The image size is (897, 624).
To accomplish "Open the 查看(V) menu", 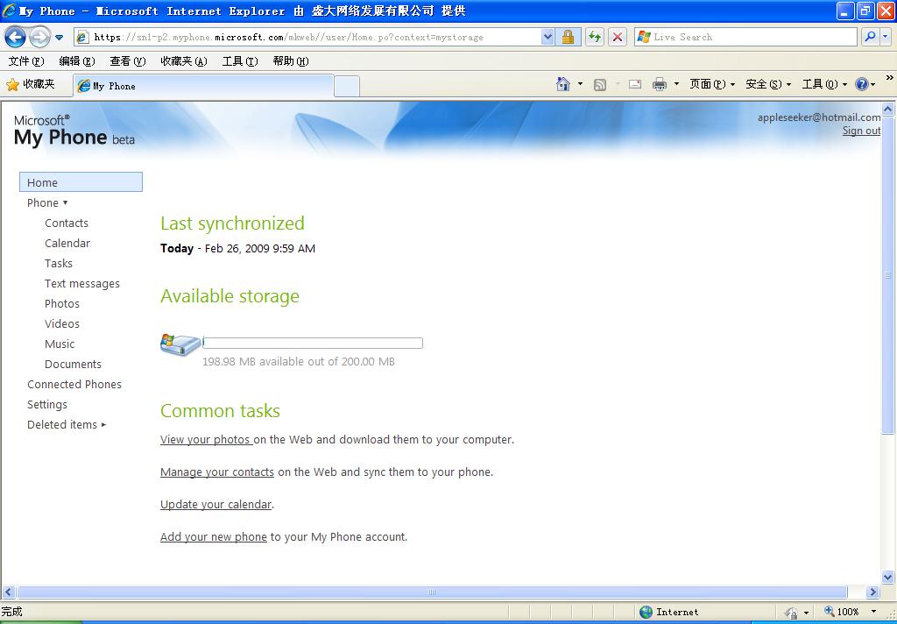I will click(128, 61).
